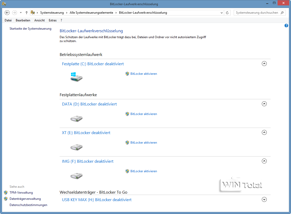Click shield icon next to Datenträgerverwaltung
Screen dimensions: 291x214
tap(6, 199)
